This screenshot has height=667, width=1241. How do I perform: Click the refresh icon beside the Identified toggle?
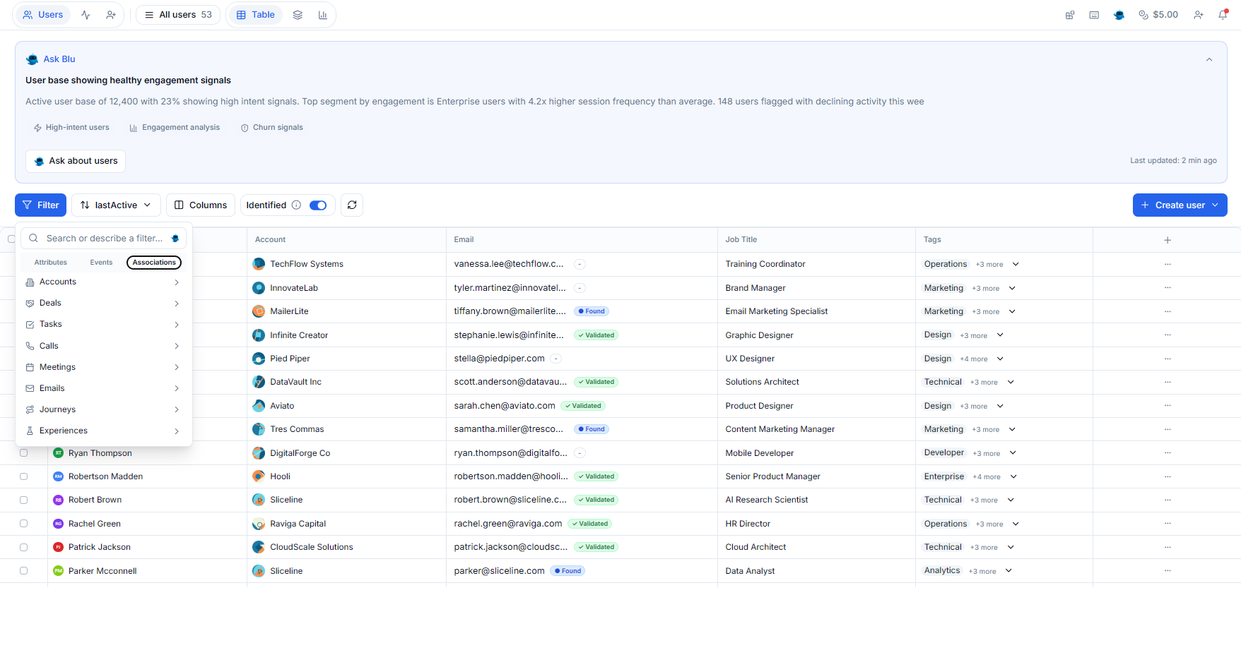click(x=352, y=205)
